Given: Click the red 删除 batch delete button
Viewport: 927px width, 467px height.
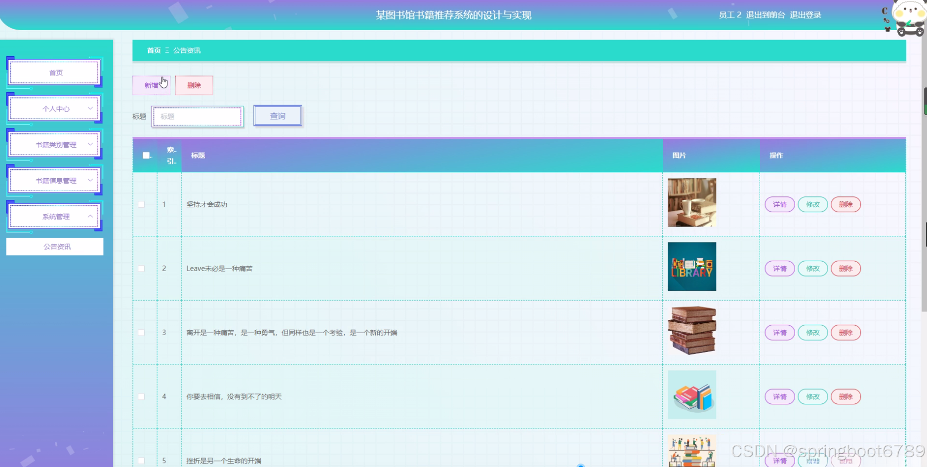Looking at the screenshot, I should [194, 85].
